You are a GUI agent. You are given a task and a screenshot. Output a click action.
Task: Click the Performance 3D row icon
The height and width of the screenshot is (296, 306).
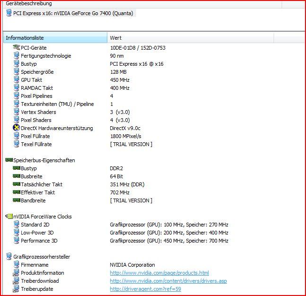17,240
